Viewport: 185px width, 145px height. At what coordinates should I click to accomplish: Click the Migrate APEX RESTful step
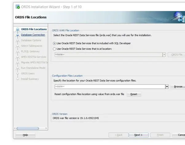tap(34, 62)
